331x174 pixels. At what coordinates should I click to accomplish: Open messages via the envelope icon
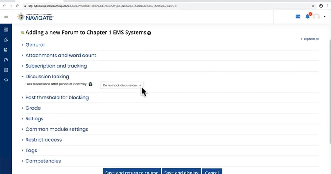coord(298,17)
